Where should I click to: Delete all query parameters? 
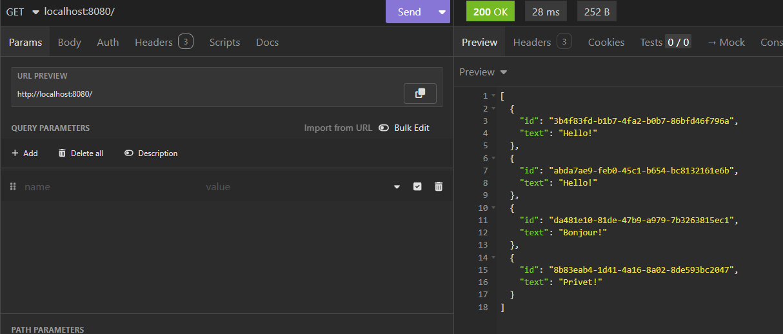point(81,153)
